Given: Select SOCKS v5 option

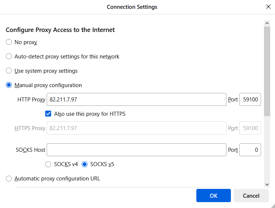Looking at the screenshot, I should click(x=85, y=164).
